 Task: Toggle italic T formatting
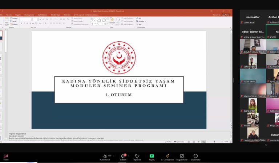click(24, 23)
